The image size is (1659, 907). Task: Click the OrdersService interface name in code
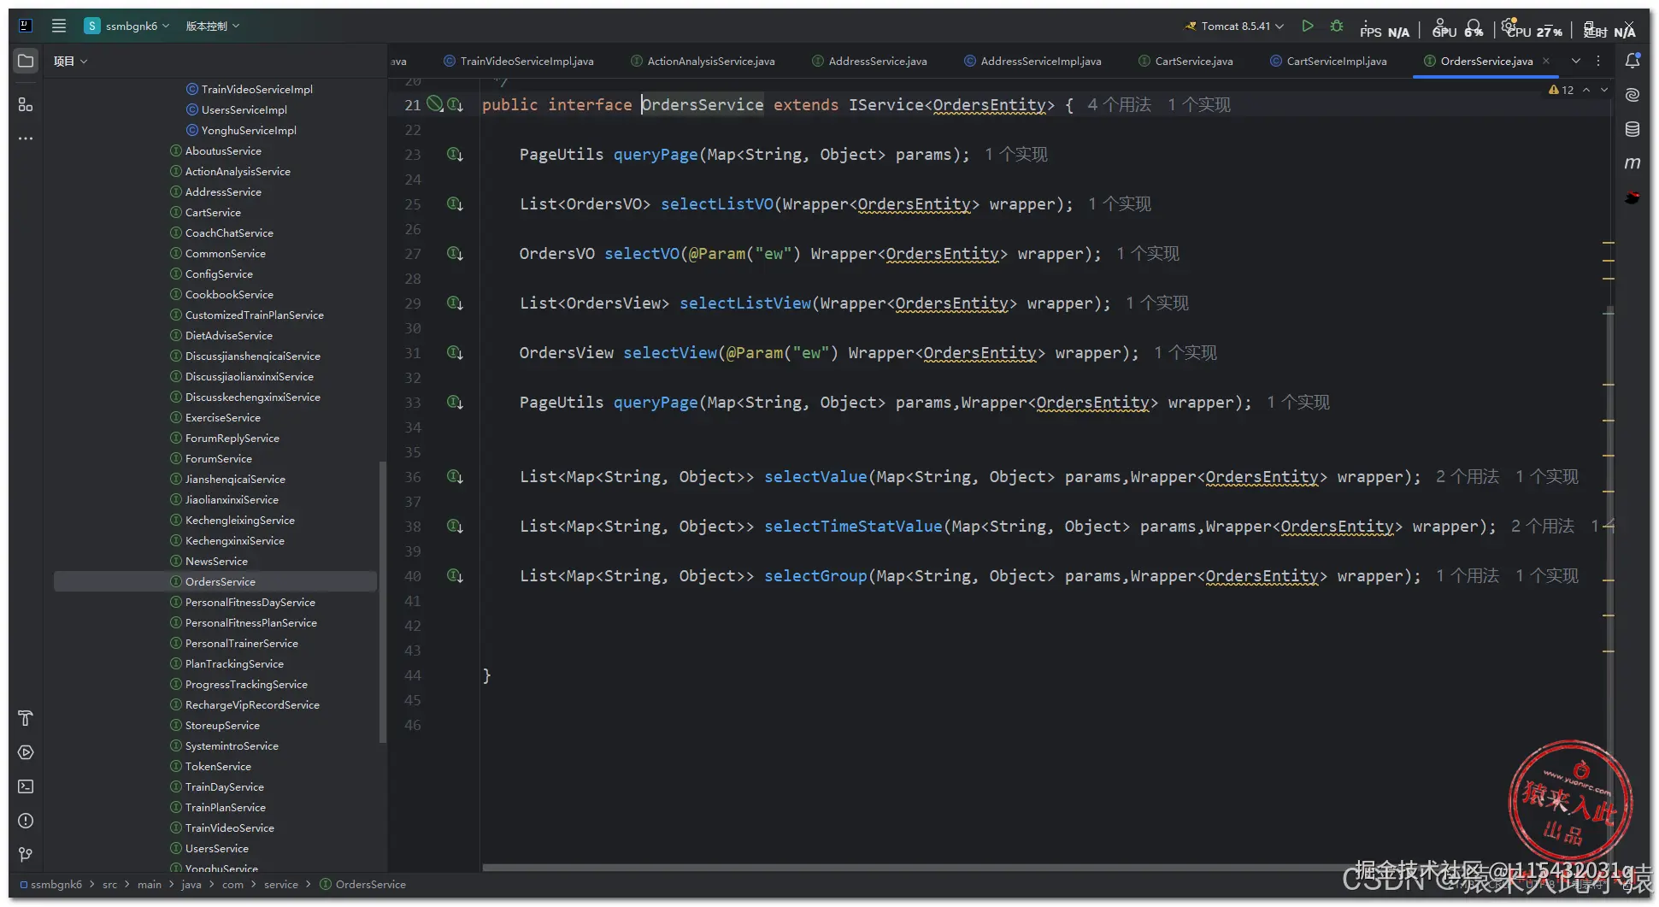pos(703,104)
